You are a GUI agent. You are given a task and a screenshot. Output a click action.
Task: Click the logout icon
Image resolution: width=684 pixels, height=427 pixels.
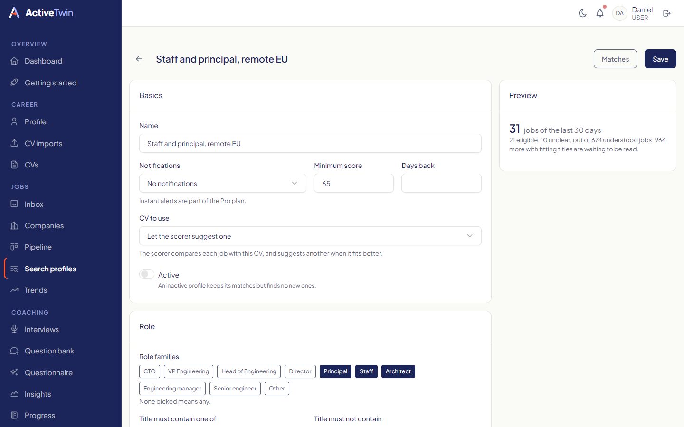667,13
